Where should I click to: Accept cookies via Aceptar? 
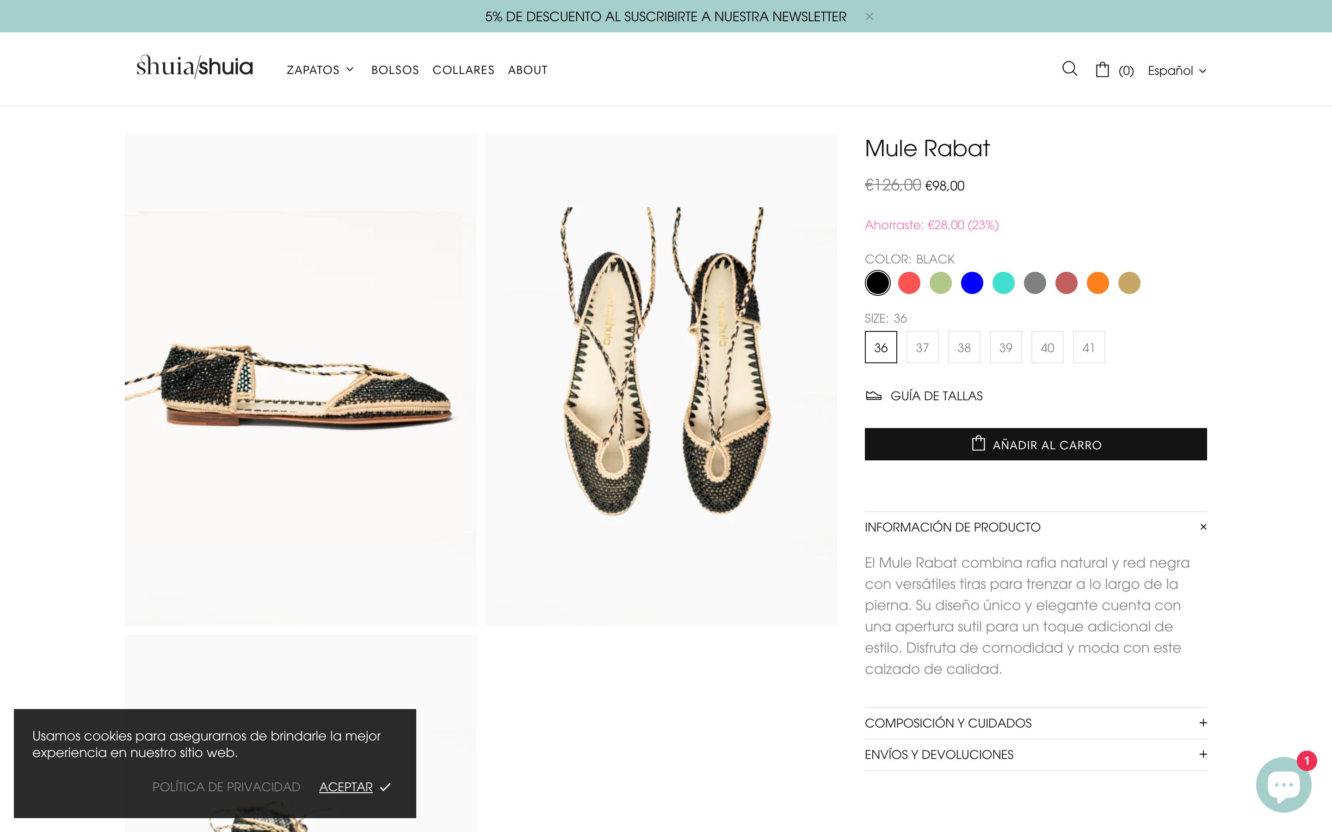point(345,787)
